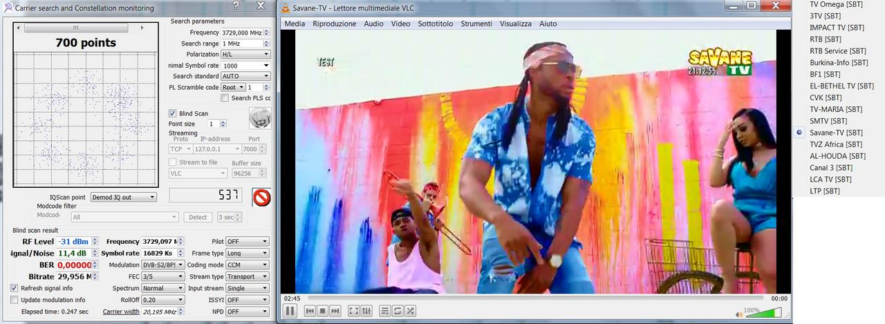Image resolution: width=885 pixels, height=324 pixels.
Task: Skip to next media in VLC
Action: coord(335,311)
